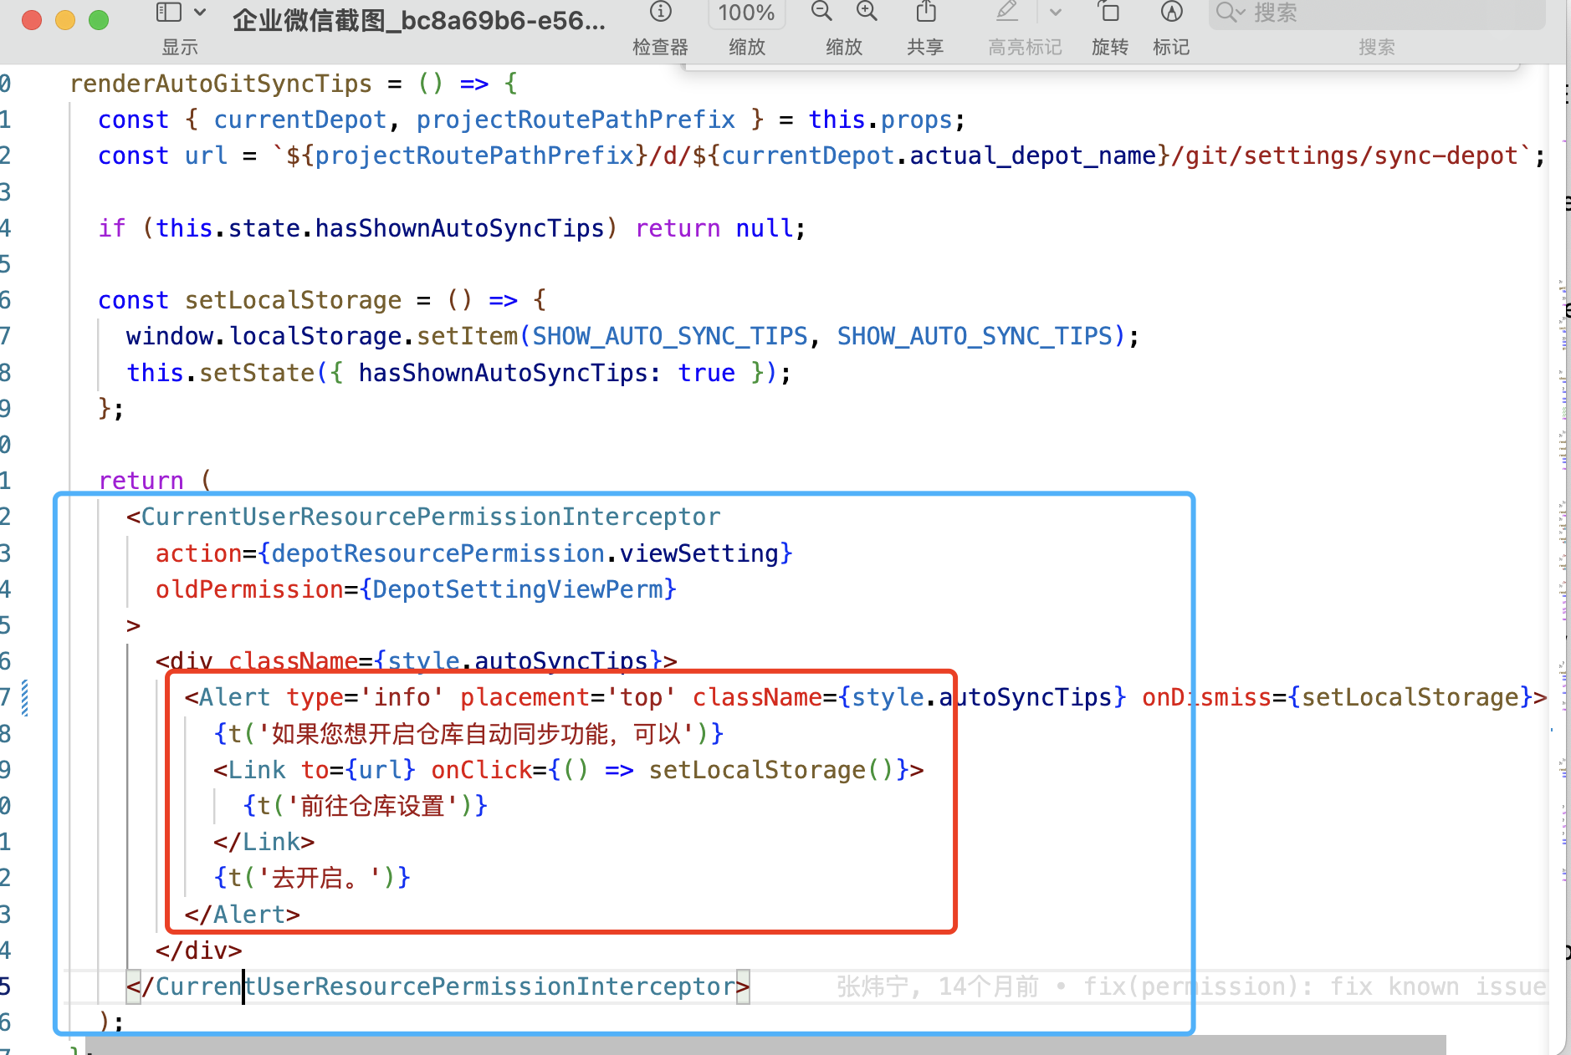Open the display options chevron dropdown
The height and width of the screenshot is (1055, 1571).
click(199, 12)
